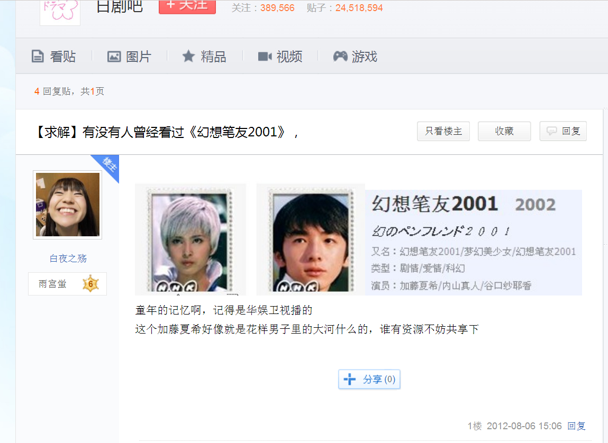Click the 图片 picture icon
The image size is (608, 443).
tap(114, 57)
